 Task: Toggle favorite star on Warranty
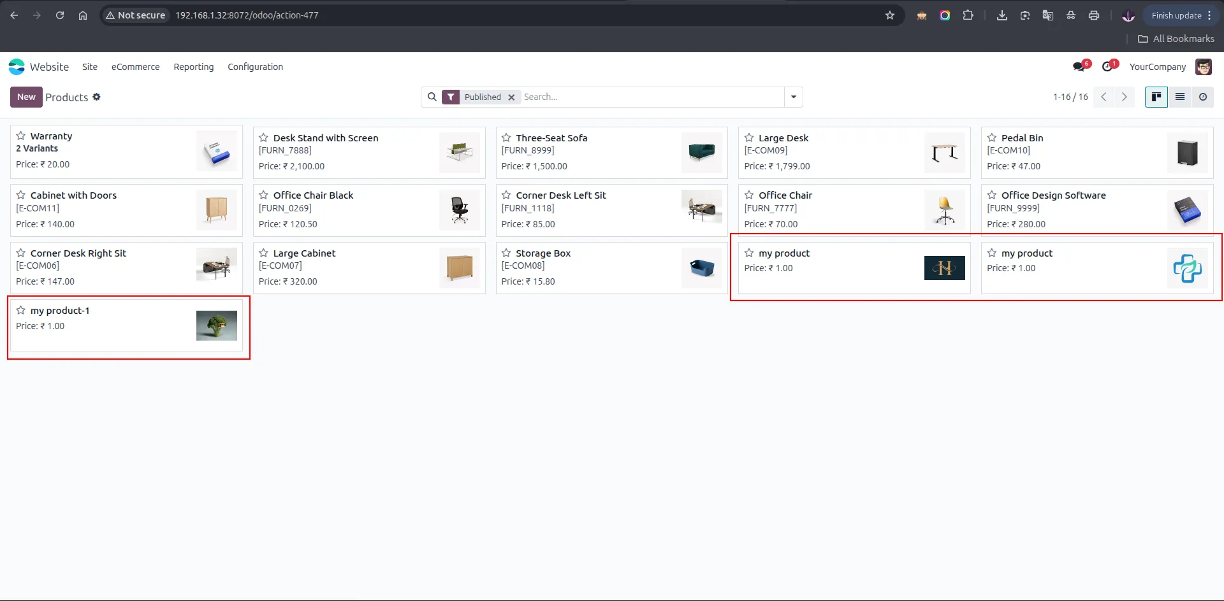(21, 136)
